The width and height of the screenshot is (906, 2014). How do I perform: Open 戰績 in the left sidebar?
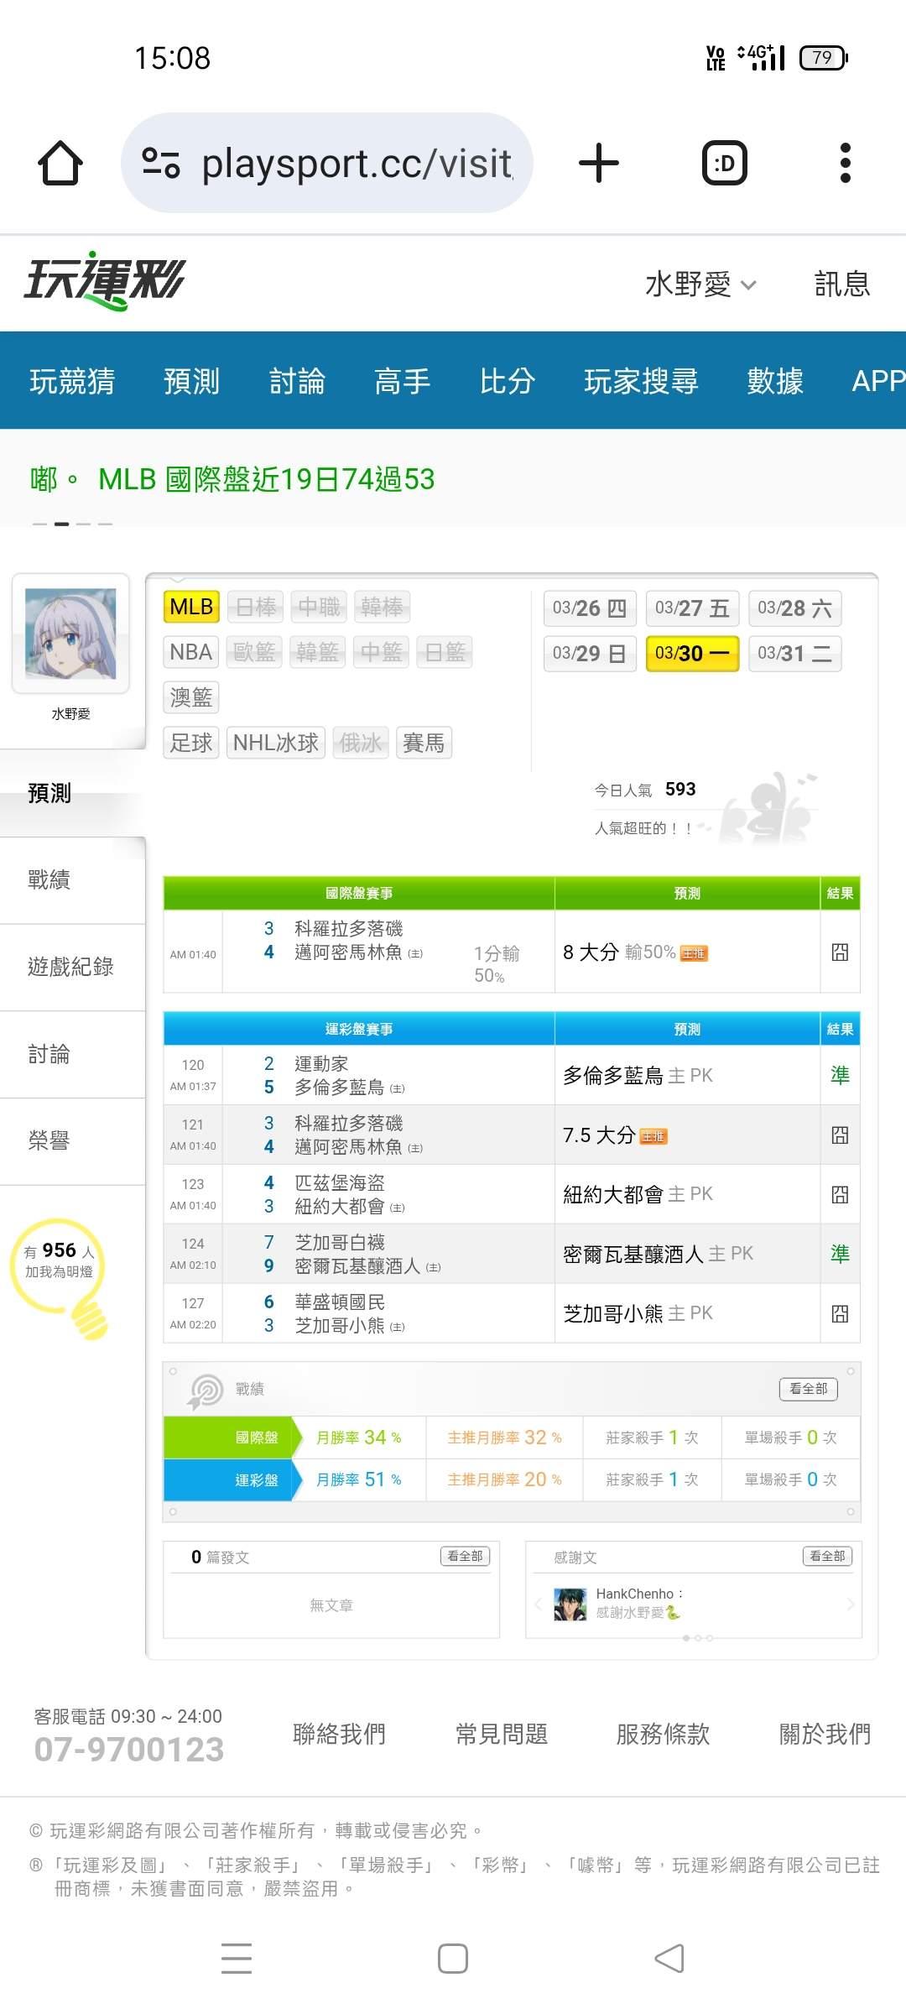coord(73,879)
